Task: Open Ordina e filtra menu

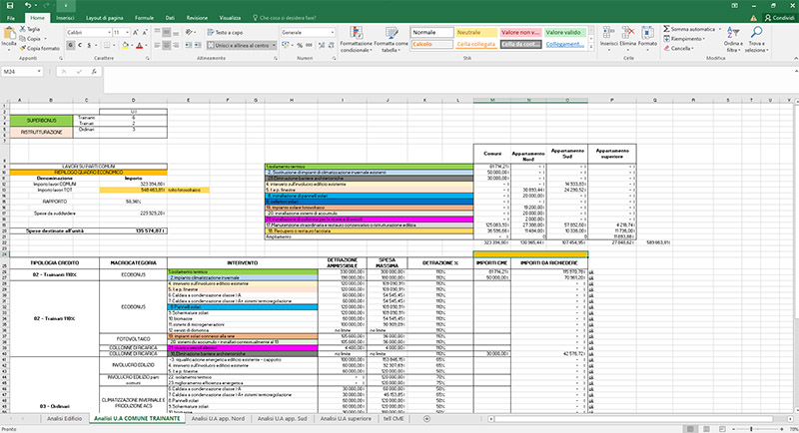Action: click(732, 39)
